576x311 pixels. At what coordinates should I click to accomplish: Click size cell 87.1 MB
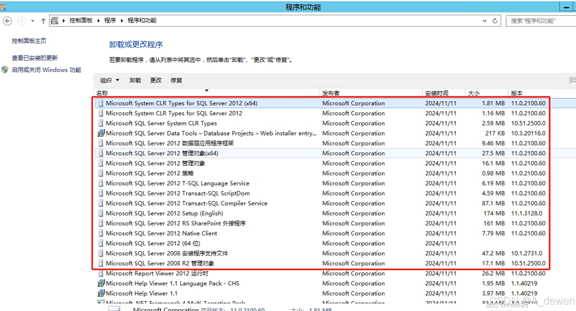point(493,203)
